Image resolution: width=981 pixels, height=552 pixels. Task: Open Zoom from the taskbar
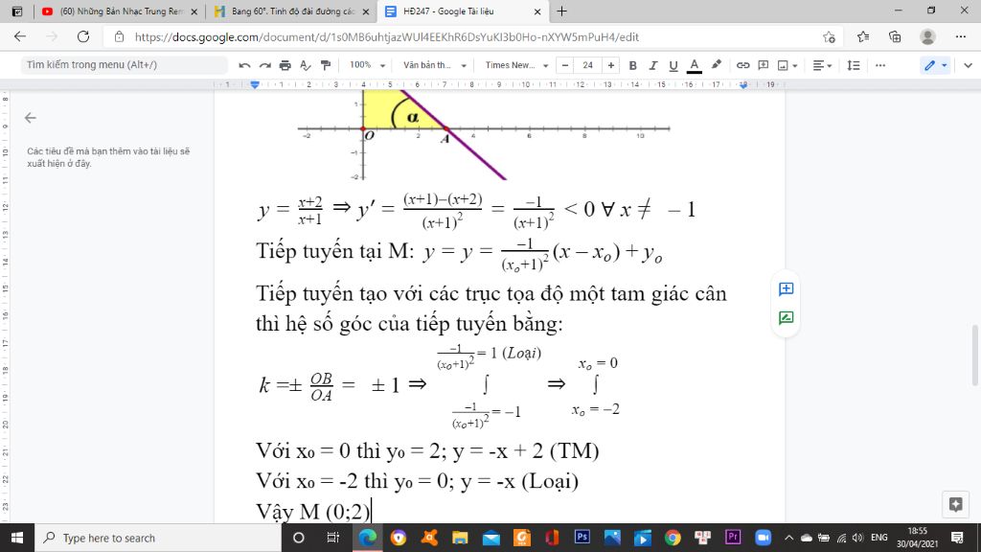pyautogui.click(x=763, y=538)
